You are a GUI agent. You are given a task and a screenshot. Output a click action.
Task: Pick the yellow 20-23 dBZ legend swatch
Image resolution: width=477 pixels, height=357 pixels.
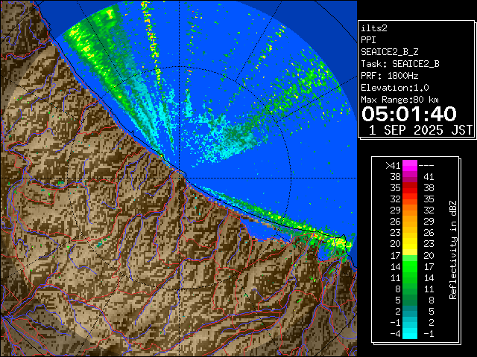tap(410, 243)
